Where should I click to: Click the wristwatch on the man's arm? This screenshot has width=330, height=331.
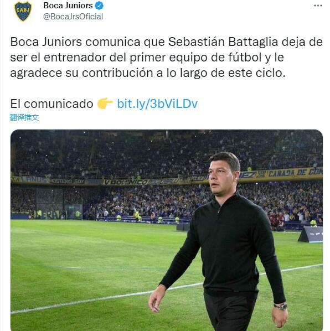click(x=280, y=307)
